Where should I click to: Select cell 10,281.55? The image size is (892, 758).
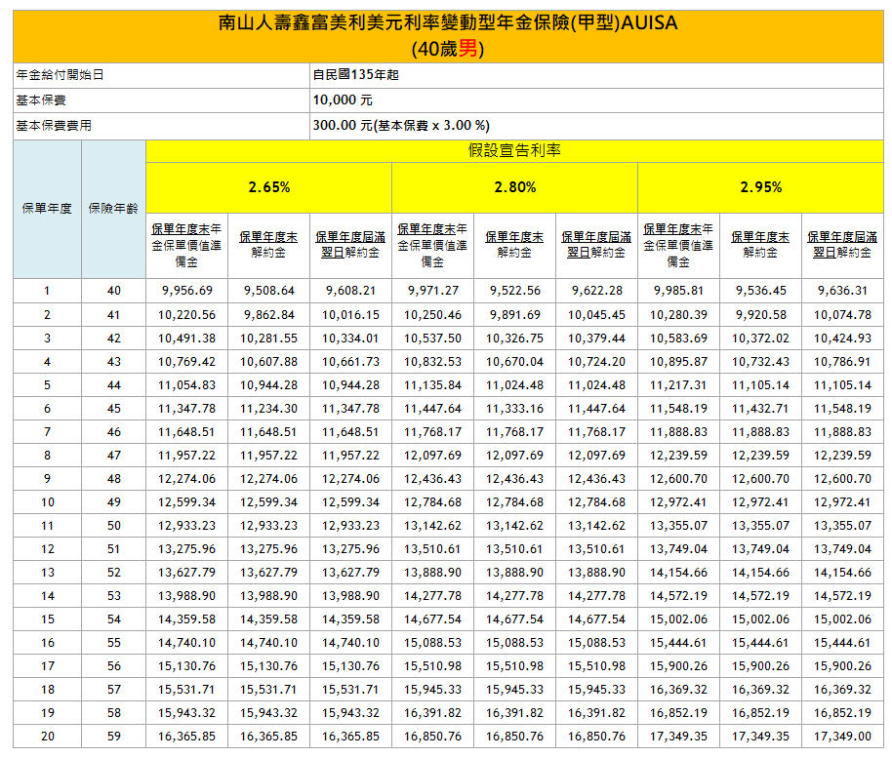(268, 339)
